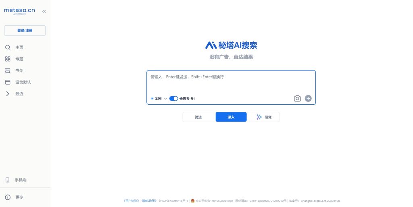413x207 pixels.
Task: Go to 主页 with magnifier icon
Action: (x=8, y=48)
